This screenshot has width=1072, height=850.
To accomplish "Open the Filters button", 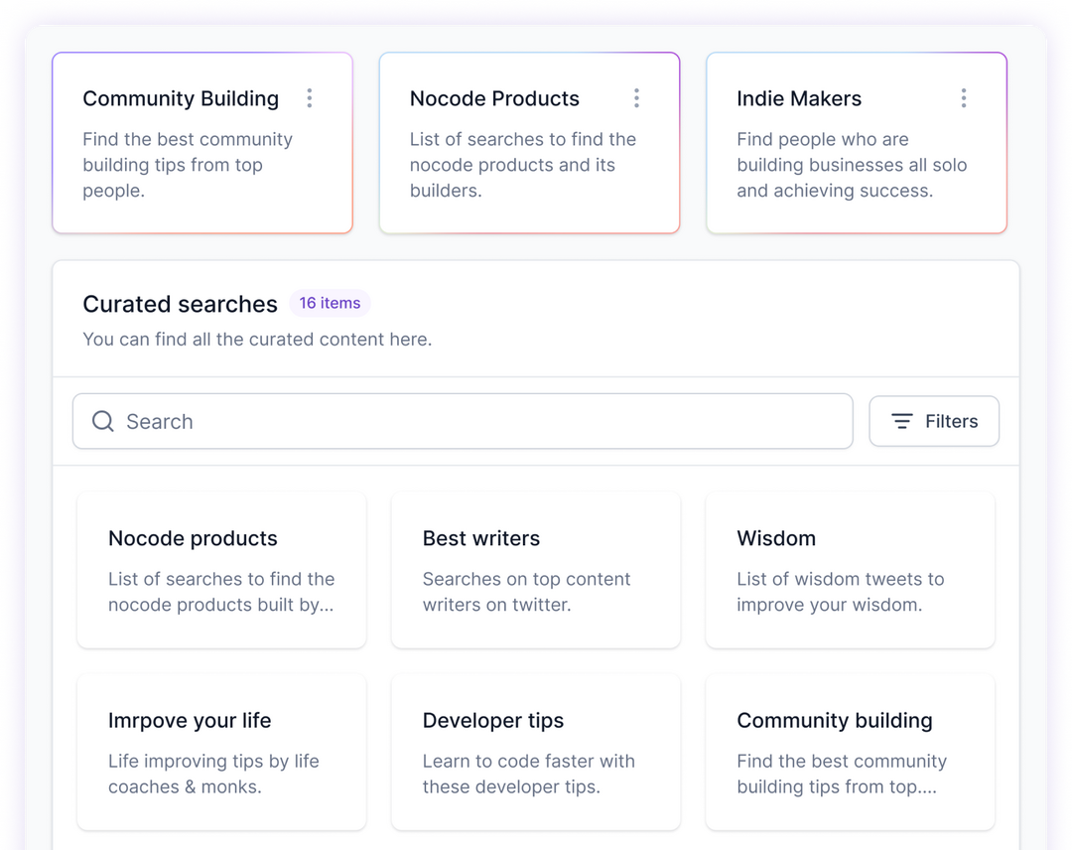I will coord(934,421).
